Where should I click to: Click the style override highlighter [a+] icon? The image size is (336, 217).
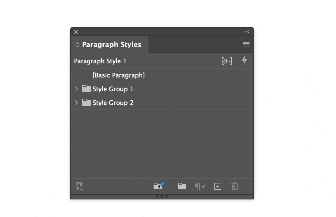click(227, 61)
